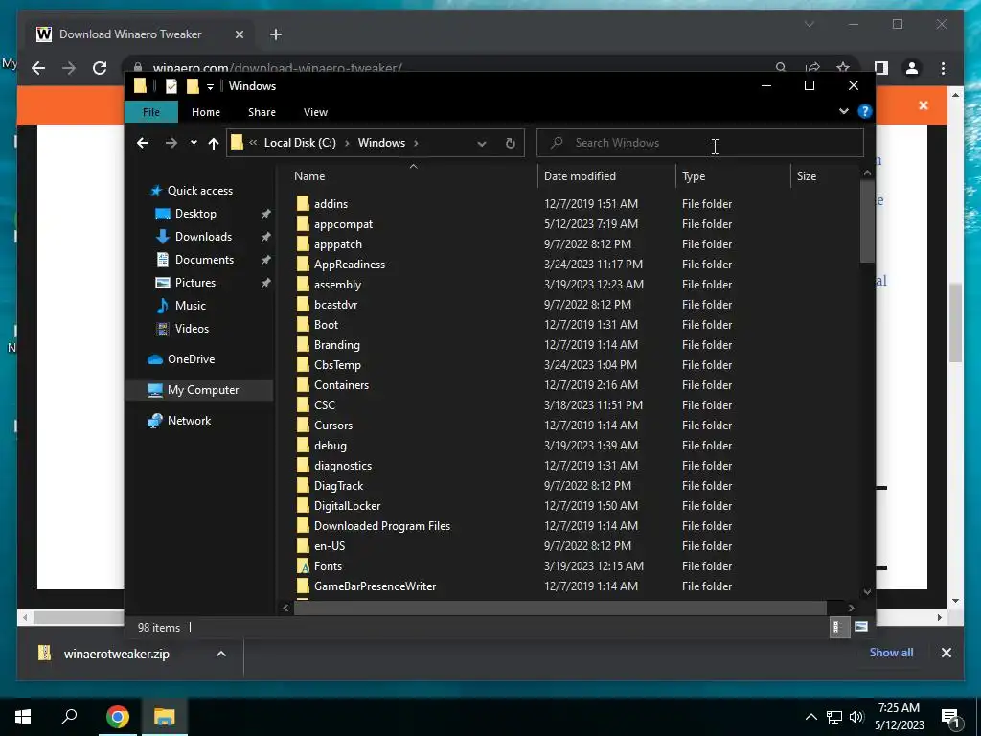This screenshot has width=981, height=736.
Task: Select the addins folder icon
Action: pyautogui.click(x=303, y=203)
